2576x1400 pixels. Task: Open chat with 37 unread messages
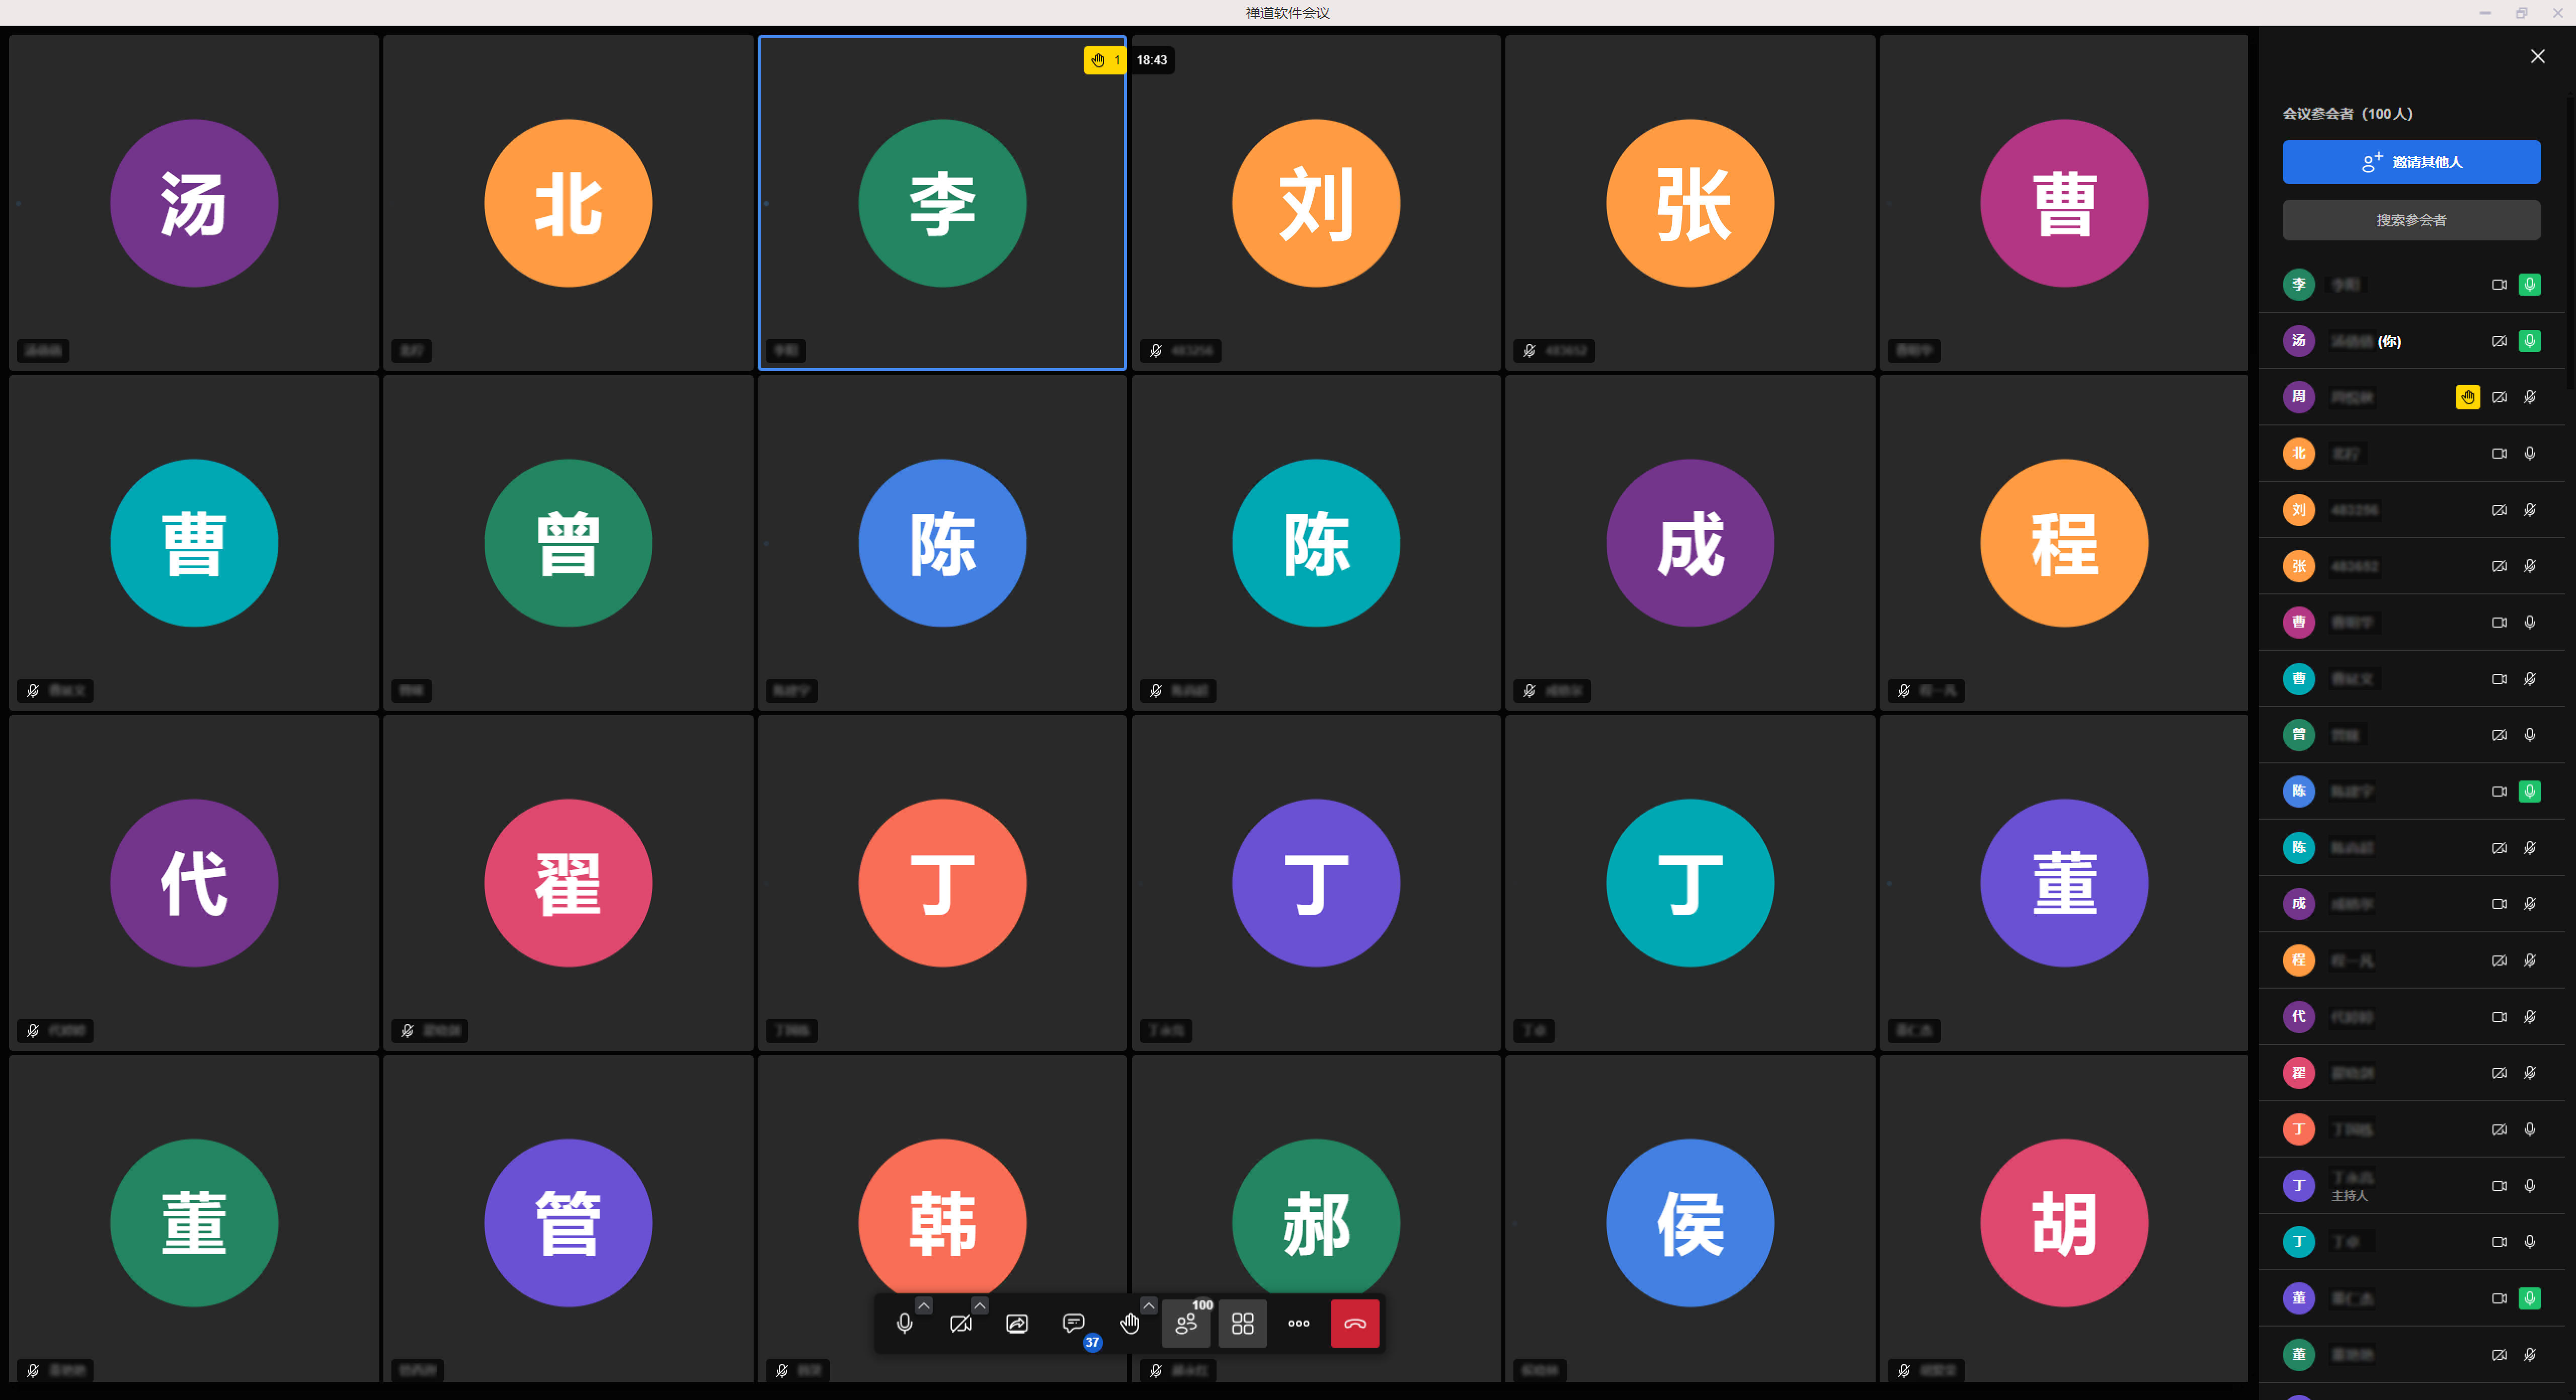point(1073,1323)
